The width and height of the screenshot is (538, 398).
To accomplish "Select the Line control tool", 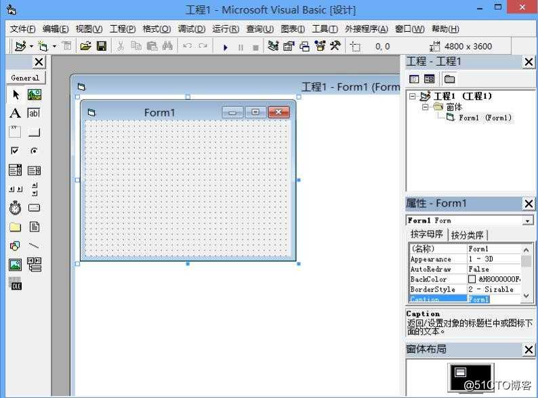I will coord(35,246).
